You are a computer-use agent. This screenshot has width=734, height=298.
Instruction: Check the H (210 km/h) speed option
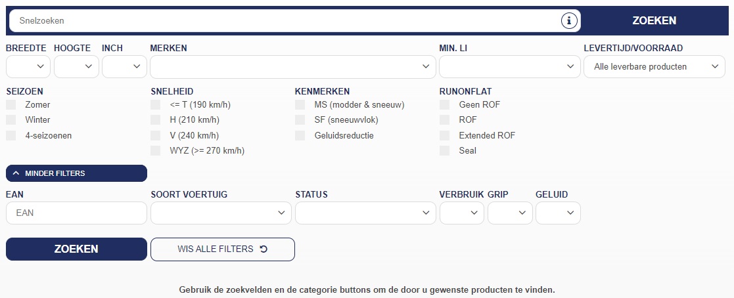[156, 119]
